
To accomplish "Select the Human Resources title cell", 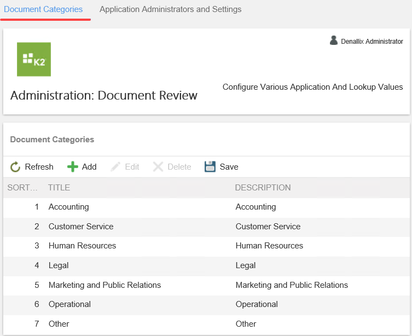I will (x=82, y=246).
